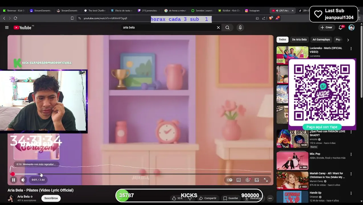Image resolution: width=363 pixels, height=205 pixels.
Task: Mute the video volume
Action: 23,180
